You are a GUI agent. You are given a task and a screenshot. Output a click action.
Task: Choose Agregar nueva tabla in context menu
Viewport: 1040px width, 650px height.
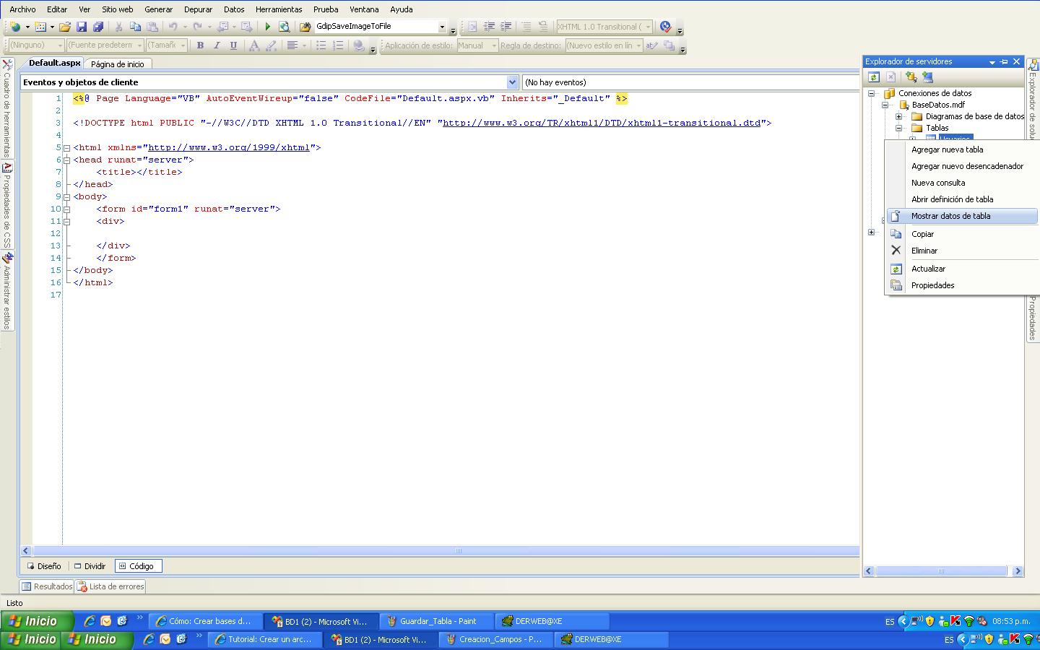(x=947, y=149)
